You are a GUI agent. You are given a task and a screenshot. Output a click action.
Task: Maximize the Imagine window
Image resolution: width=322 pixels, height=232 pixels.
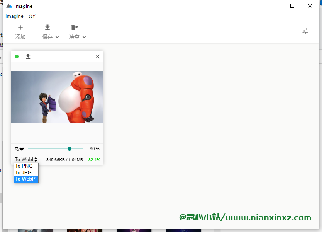[292, 6]
